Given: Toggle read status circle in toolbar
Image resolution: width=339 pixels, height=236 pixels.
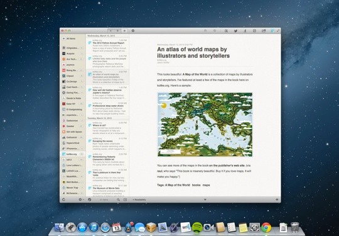Looking at the screenshot, I should 205,31.
